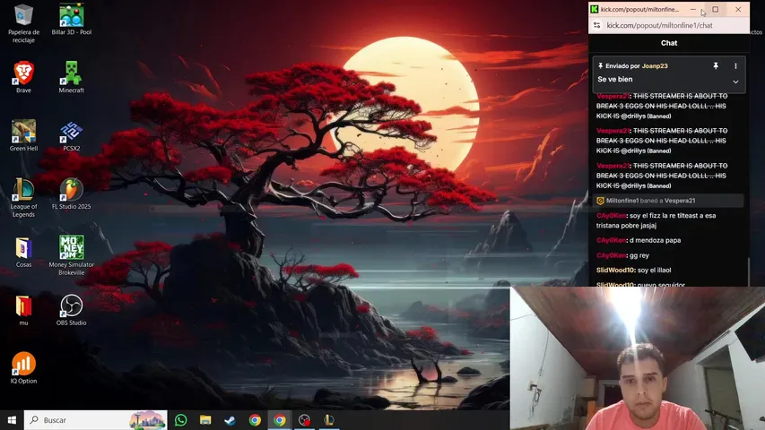Click SlidWood10 username on illaol message
Image resolution: width=765 pixels, height=430 pixels.
pyautogui.click(x=616, y=270)
